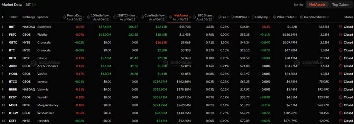Click the 906.37 BTC inflow value

(x=133, y=27)
